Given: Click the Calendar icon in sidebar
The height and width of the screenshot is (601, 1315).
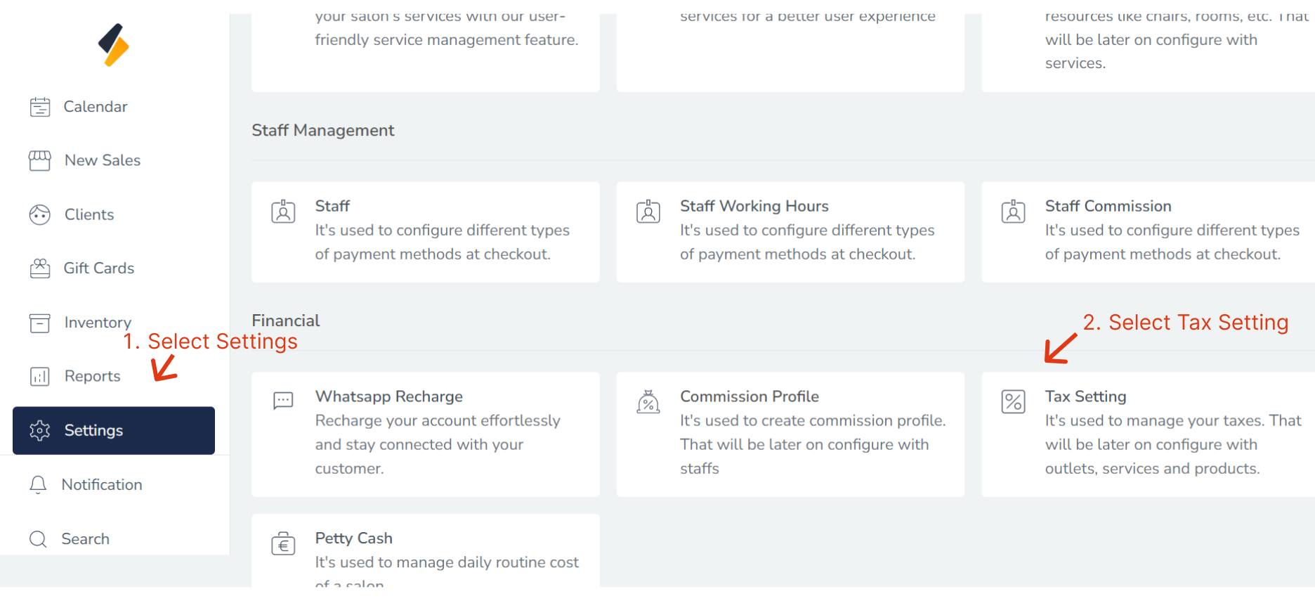Looking at the screenshot, I should click(x=40, y=107).
